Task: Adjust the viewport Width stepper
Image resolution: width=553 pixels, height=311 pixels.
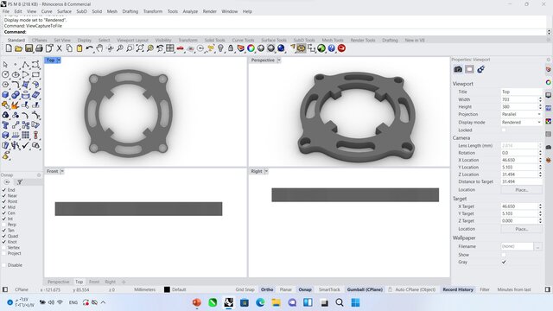Action: click(x=540, y=99)
